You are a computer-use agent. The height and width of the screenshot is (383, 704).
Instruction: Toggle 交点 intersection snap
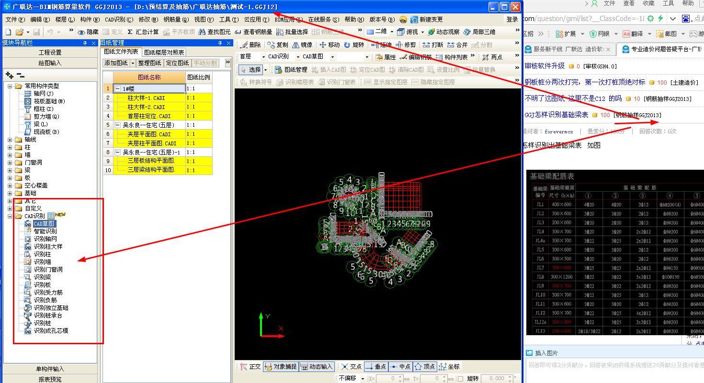tap(351, 367)
